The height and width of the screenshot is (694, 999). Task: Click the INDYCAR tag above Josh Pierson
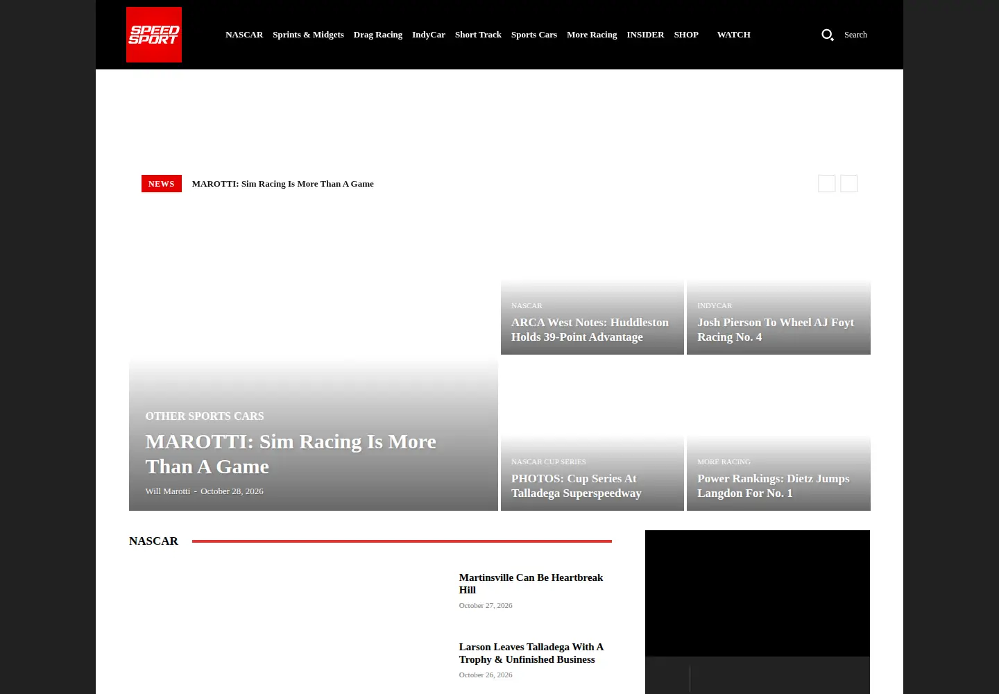(715, 305)
